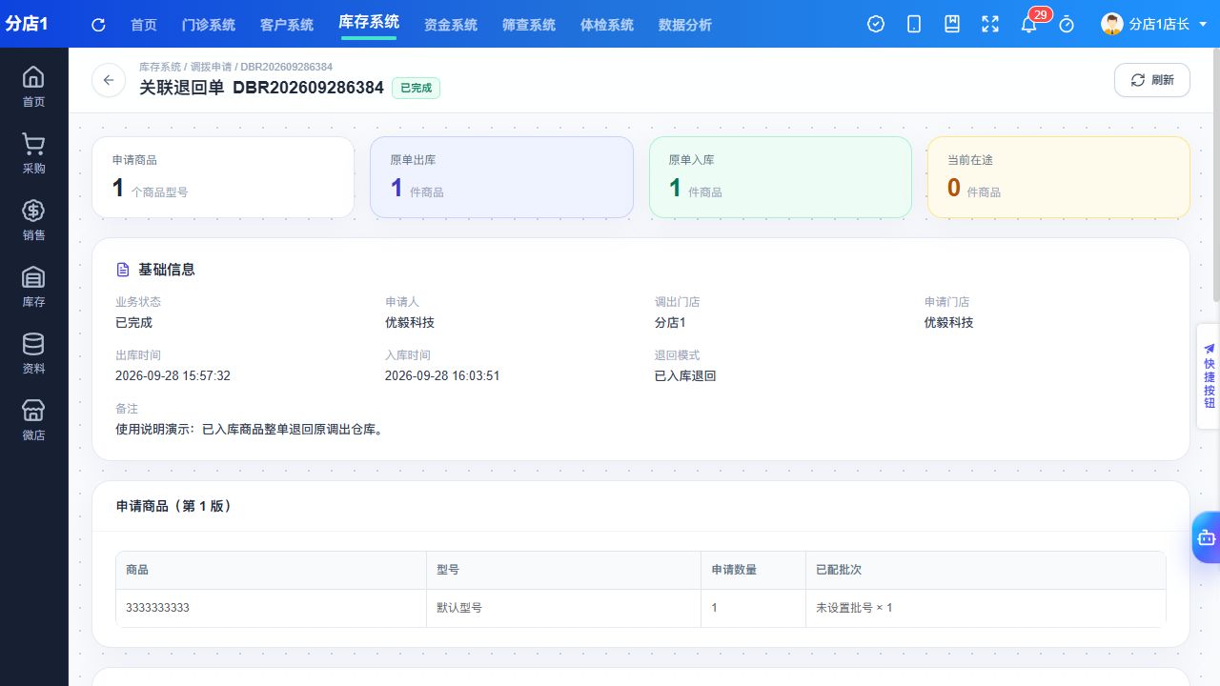The width and height of the screenshot is (1220, 686).
Task: Click the 库存系统 breadcrumb link
Action: pos(160,67)
